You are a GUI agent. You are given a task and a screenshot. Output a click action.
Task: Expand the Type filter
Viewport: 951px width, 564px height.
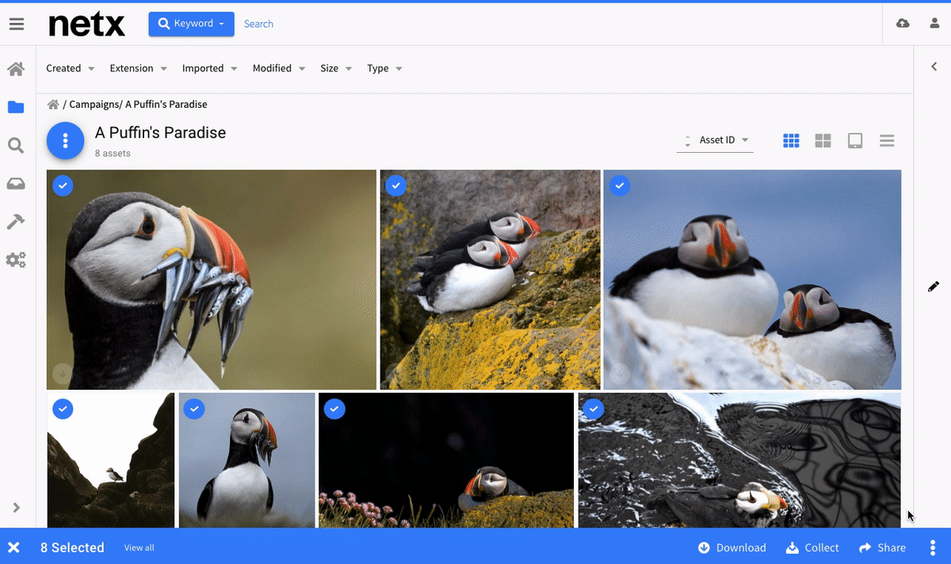384,68
